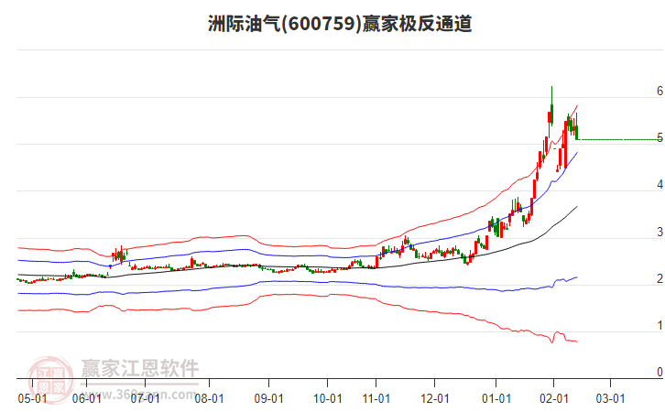Select the 03-01 date label
The height and width of the screenshot is (412, 665).
click(x=610, y=398)
